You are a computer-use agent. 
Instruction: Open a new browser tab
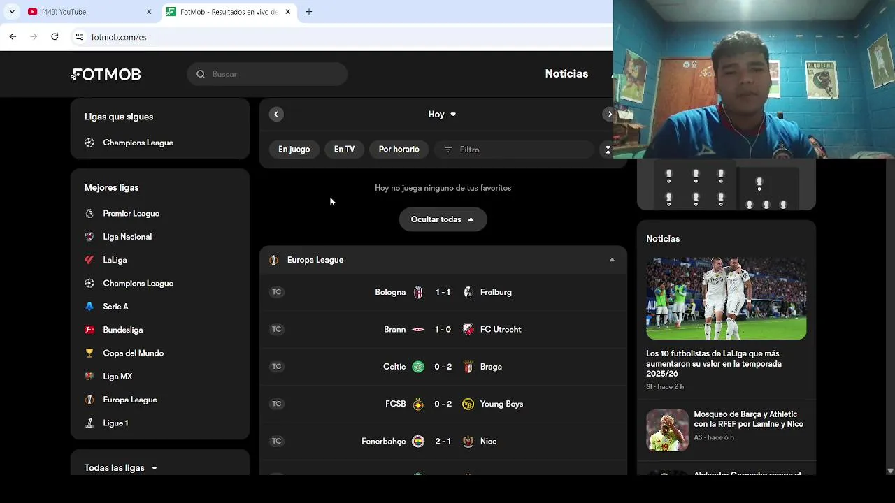(309, 12)
